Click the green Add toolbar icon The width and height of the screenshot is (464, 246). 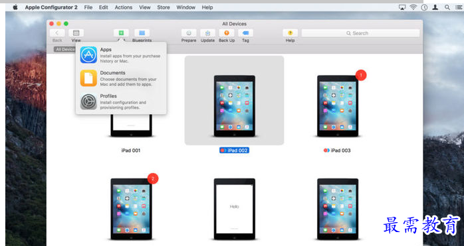(x=121, y=32)
